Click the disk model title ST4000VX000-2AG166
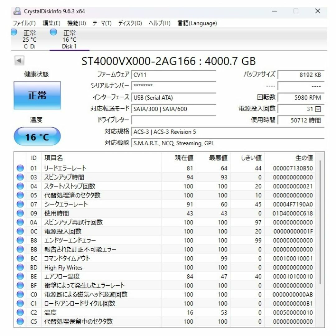 pyautogui.click(x=138, y=61)
